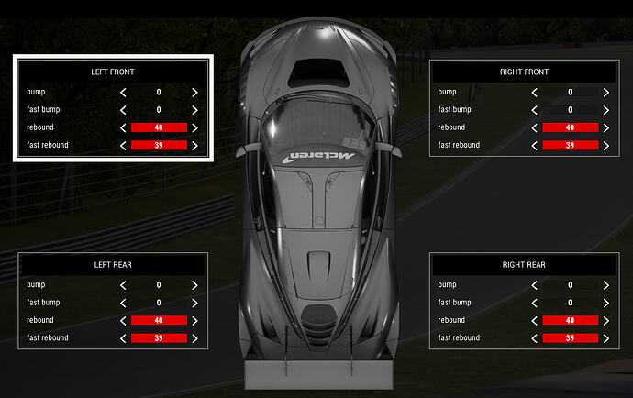Increase Left Rear rebound value

coord(195,321)
